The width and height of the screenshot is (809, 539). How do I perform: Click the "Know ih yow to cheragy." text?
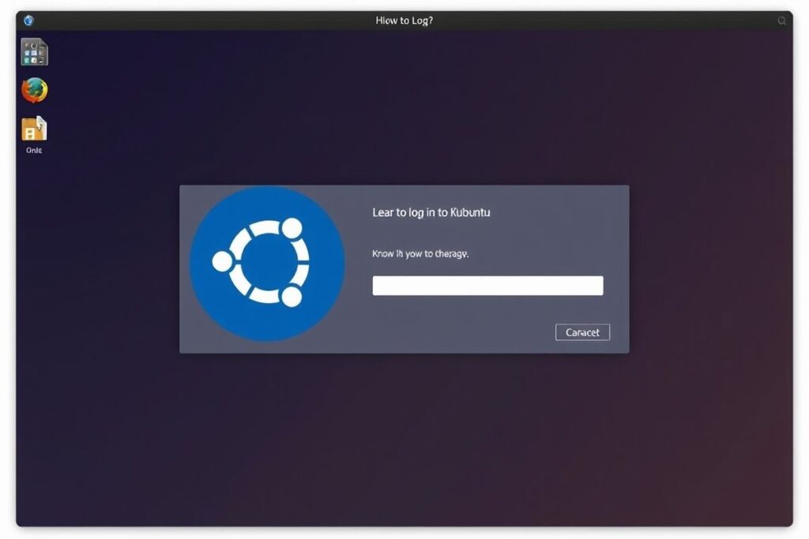(420, 253)
